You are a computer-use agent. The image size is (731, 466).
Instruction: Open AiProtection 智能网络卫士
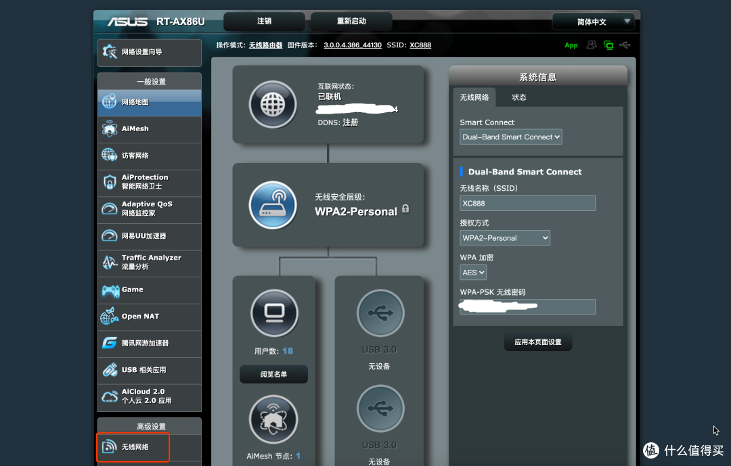tap(149, 182)
